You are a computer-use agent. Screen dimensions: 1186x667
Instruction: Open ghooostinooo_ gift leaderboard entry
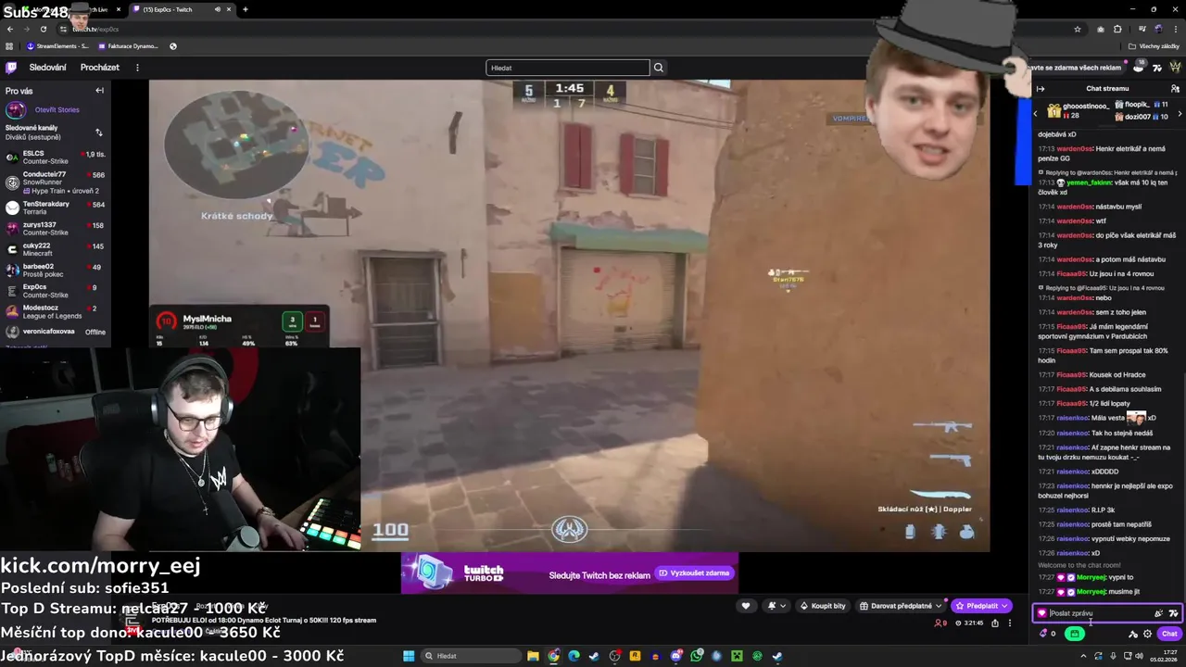[x=1078, y=111]
